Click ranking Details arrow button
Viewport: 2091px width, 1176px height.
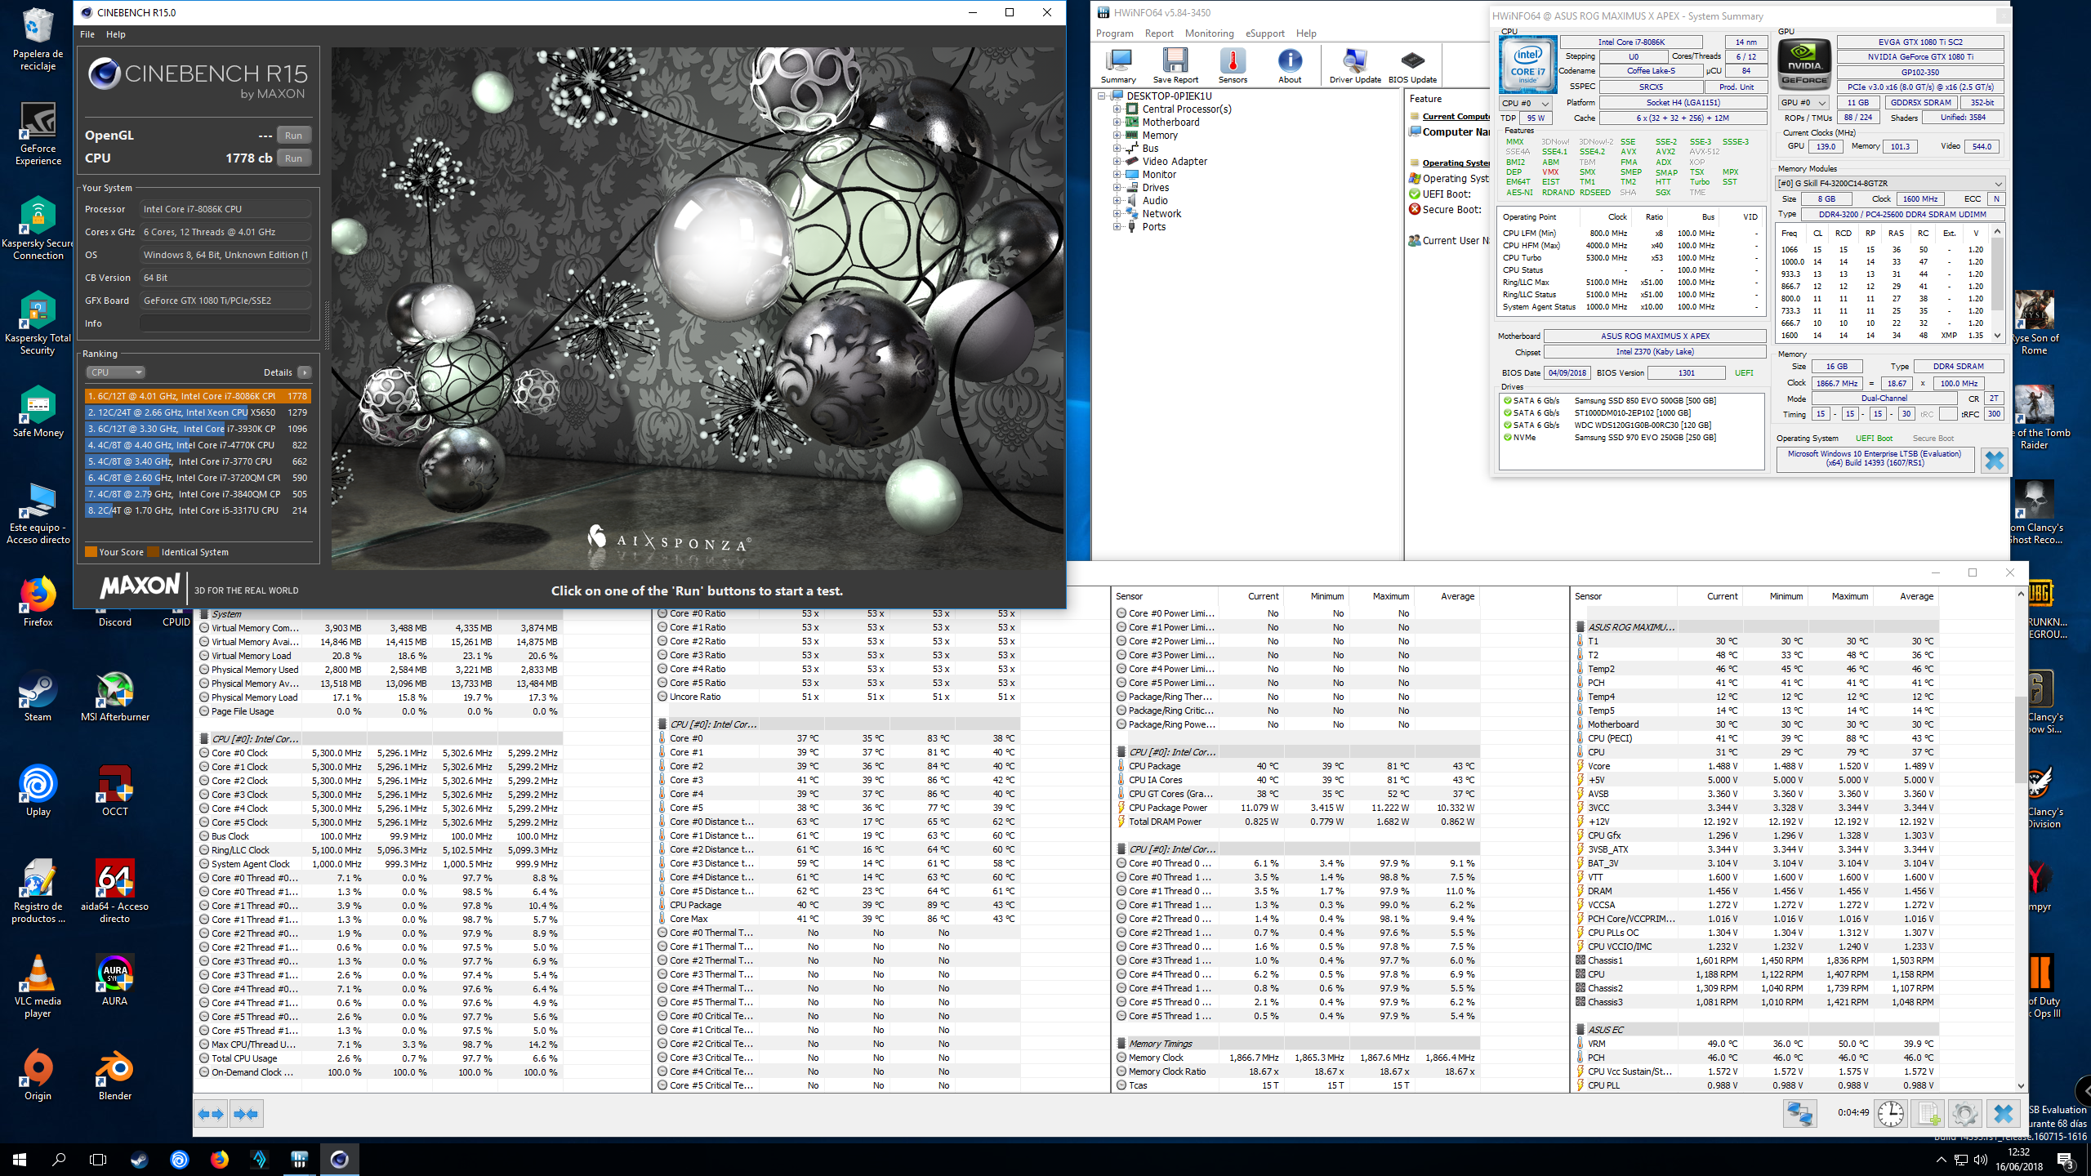tap(305, 372)
